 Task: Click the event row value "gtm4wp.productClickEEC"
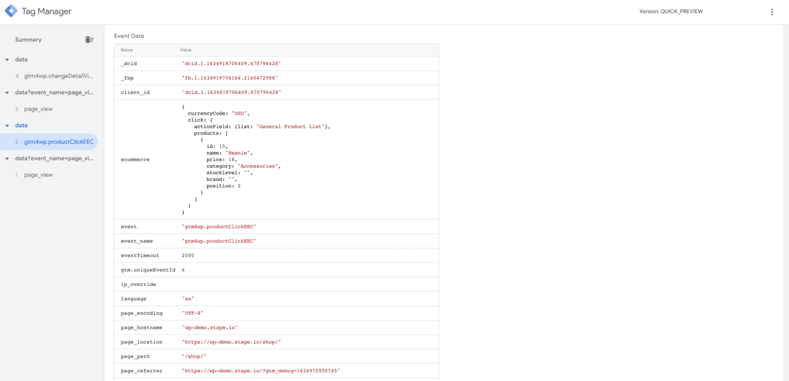click(x=219, y=226)
